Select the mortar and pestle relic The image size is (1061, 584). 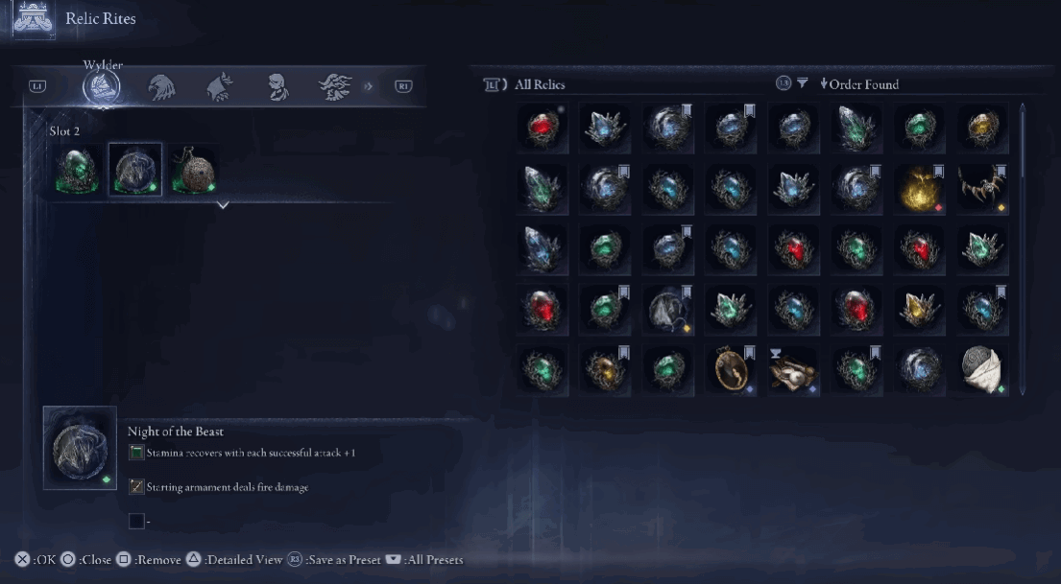click(794, 370)
